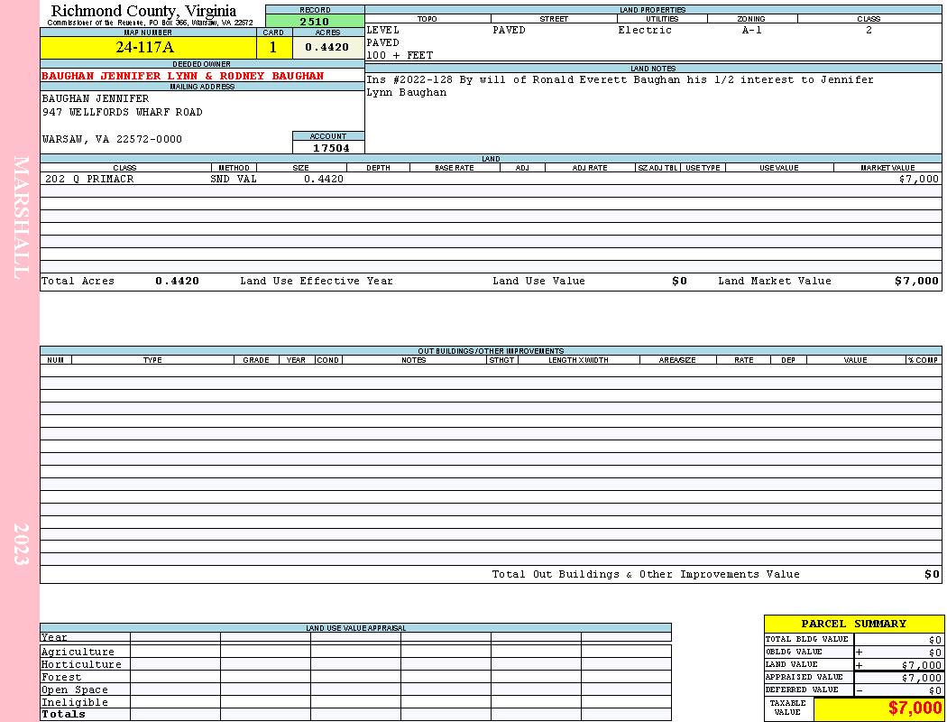Click the LEVEL topo value
Viewport: 947px width, 722px height.
[383, 30]
